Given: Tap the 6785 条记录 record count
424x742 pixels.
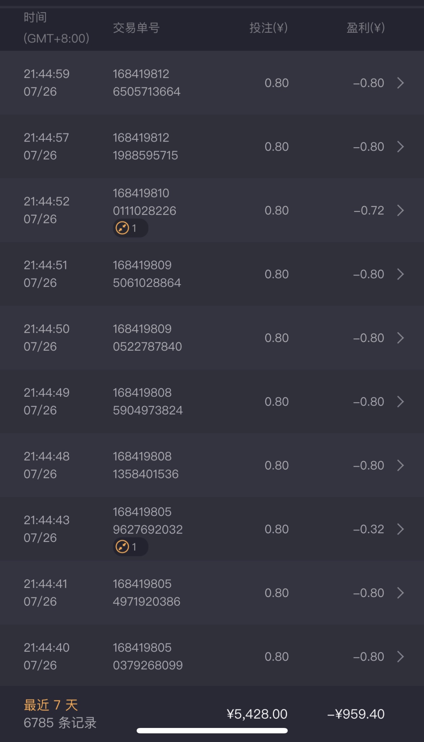Looking at the screenshot, I should pos(60,723).
